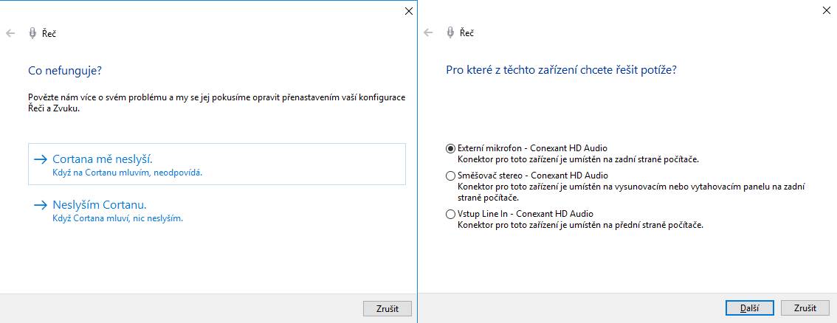The image size is (837, 323).
Task: Click Vstup Line In - Conexant HD Audio label
Action: [526, 215]
